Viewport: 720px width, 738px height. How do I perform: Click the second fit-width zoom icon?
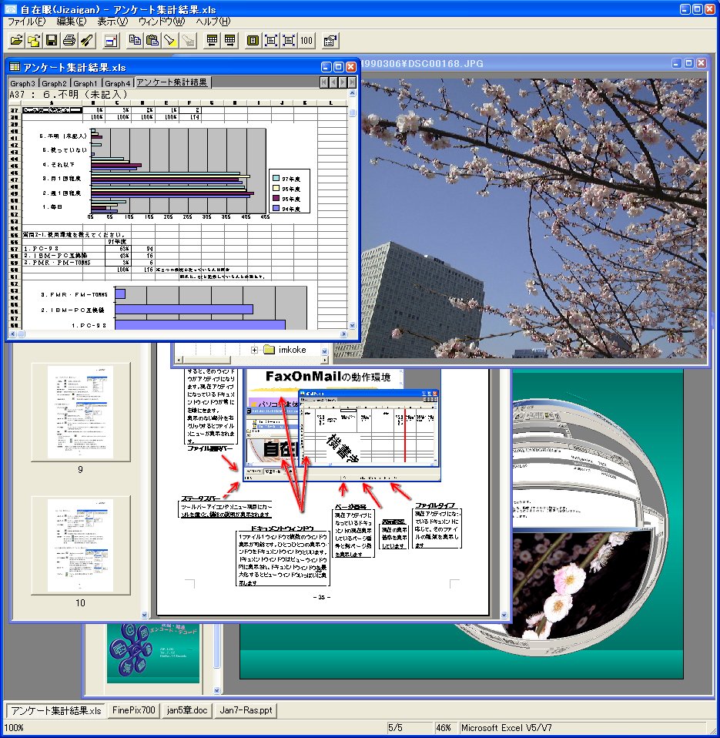pyautogui.click(x=289, y=41)
